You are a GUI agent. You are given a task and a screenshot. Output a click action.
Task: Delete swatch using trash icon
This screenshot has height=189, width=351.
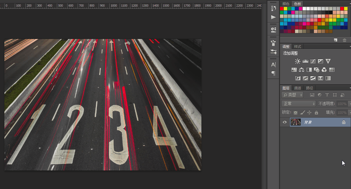coord(344,40)
